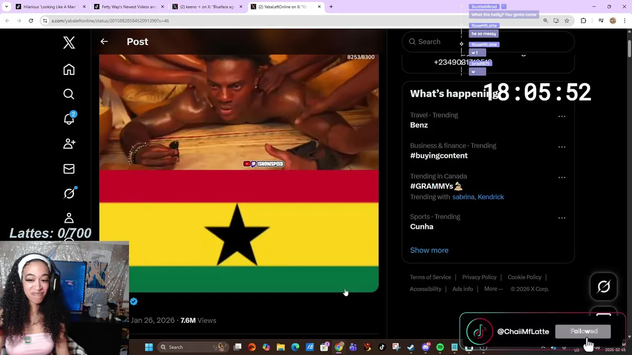Open the tab search dropdown arrow
Image resolution: width=632 pixels, height=355 pixels.
[x=6, y=6]
